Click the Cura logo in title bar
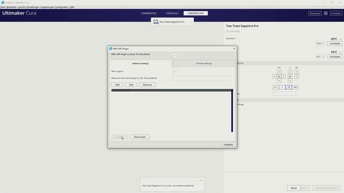Screen dimensions: 344x193 [x=3, y=2]
